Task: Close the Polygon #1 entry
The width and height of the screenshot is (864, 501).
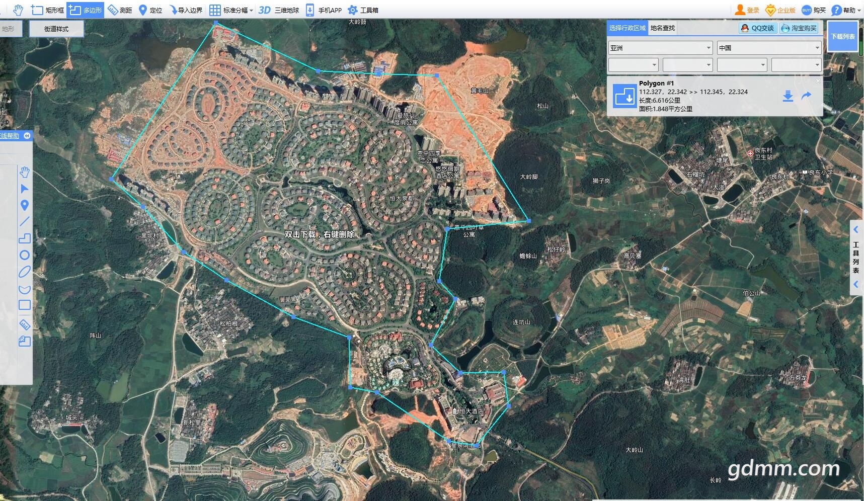Action: [x=818, y=80]
